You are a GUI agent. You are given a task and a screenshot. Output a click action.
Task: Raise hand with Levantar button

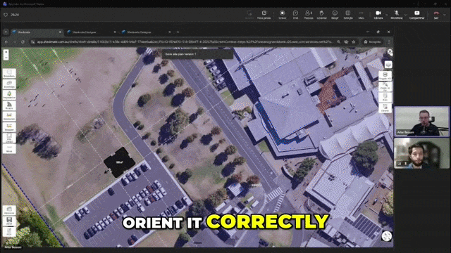[x=321, y=15]
